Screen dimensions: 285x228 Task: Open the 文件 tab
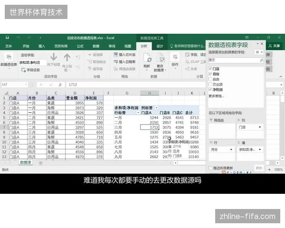9,46
